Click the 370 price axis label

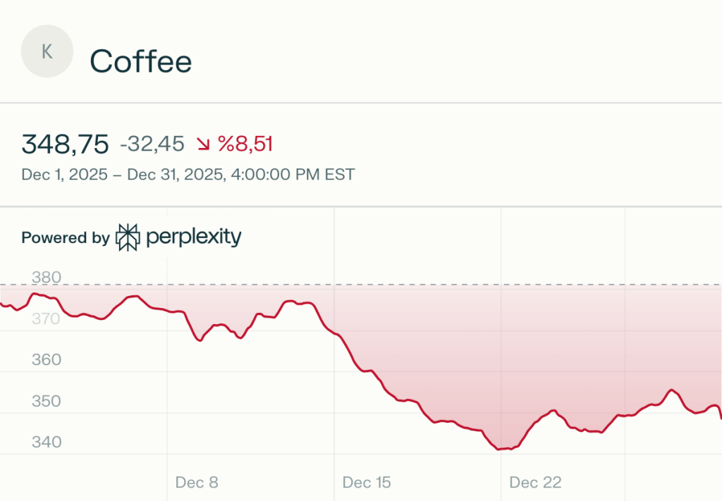[46, 318]
